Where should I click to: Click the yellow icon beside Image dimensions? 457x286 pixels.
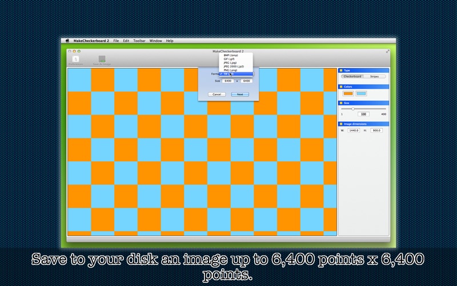[340, 124]
